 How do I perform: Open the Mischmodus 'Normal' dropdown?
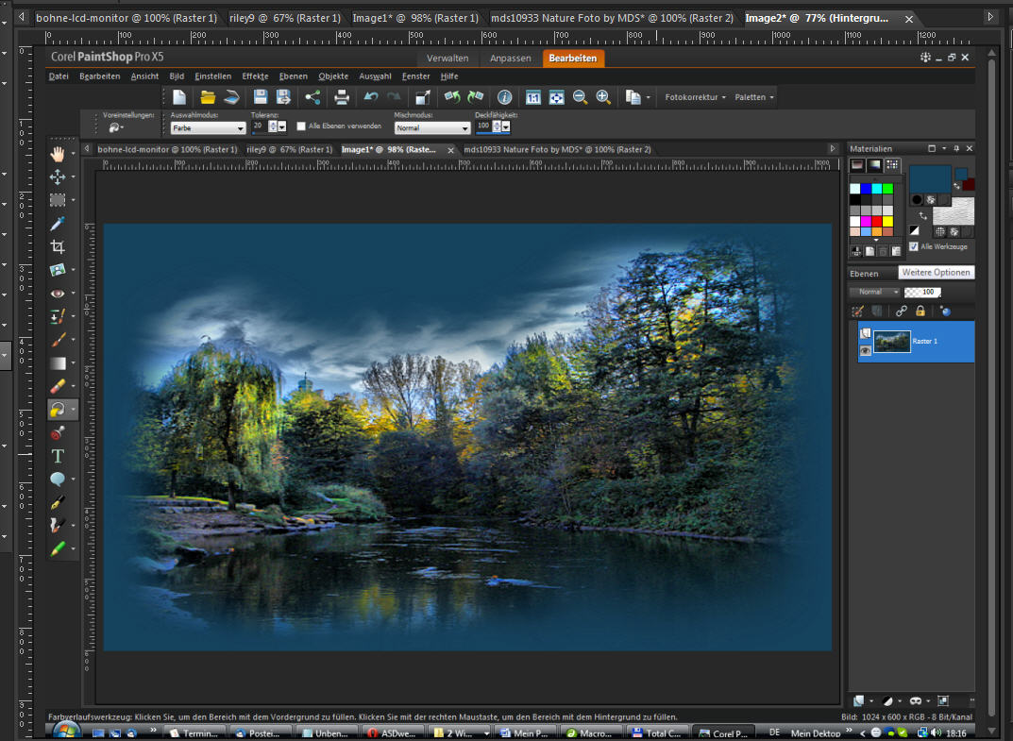click(x=432, y=127)
